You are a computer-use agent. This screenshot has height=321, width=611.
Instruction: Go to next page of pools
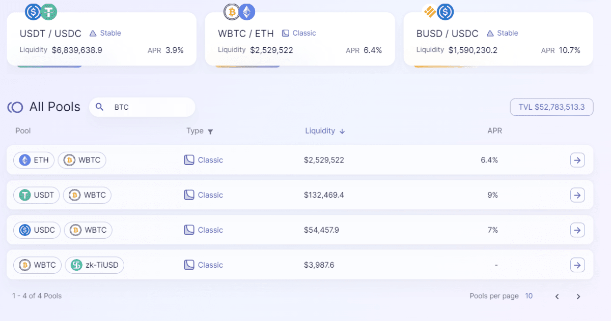(x=578, y=297)
